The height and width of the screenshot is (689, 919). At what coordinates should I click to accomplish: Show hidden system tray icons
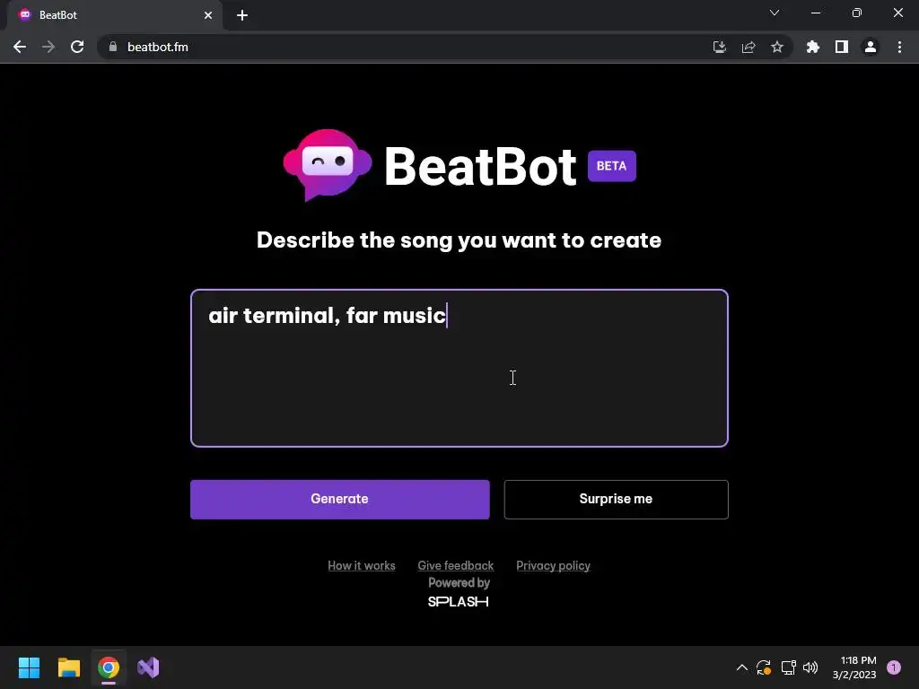(742, 667)
